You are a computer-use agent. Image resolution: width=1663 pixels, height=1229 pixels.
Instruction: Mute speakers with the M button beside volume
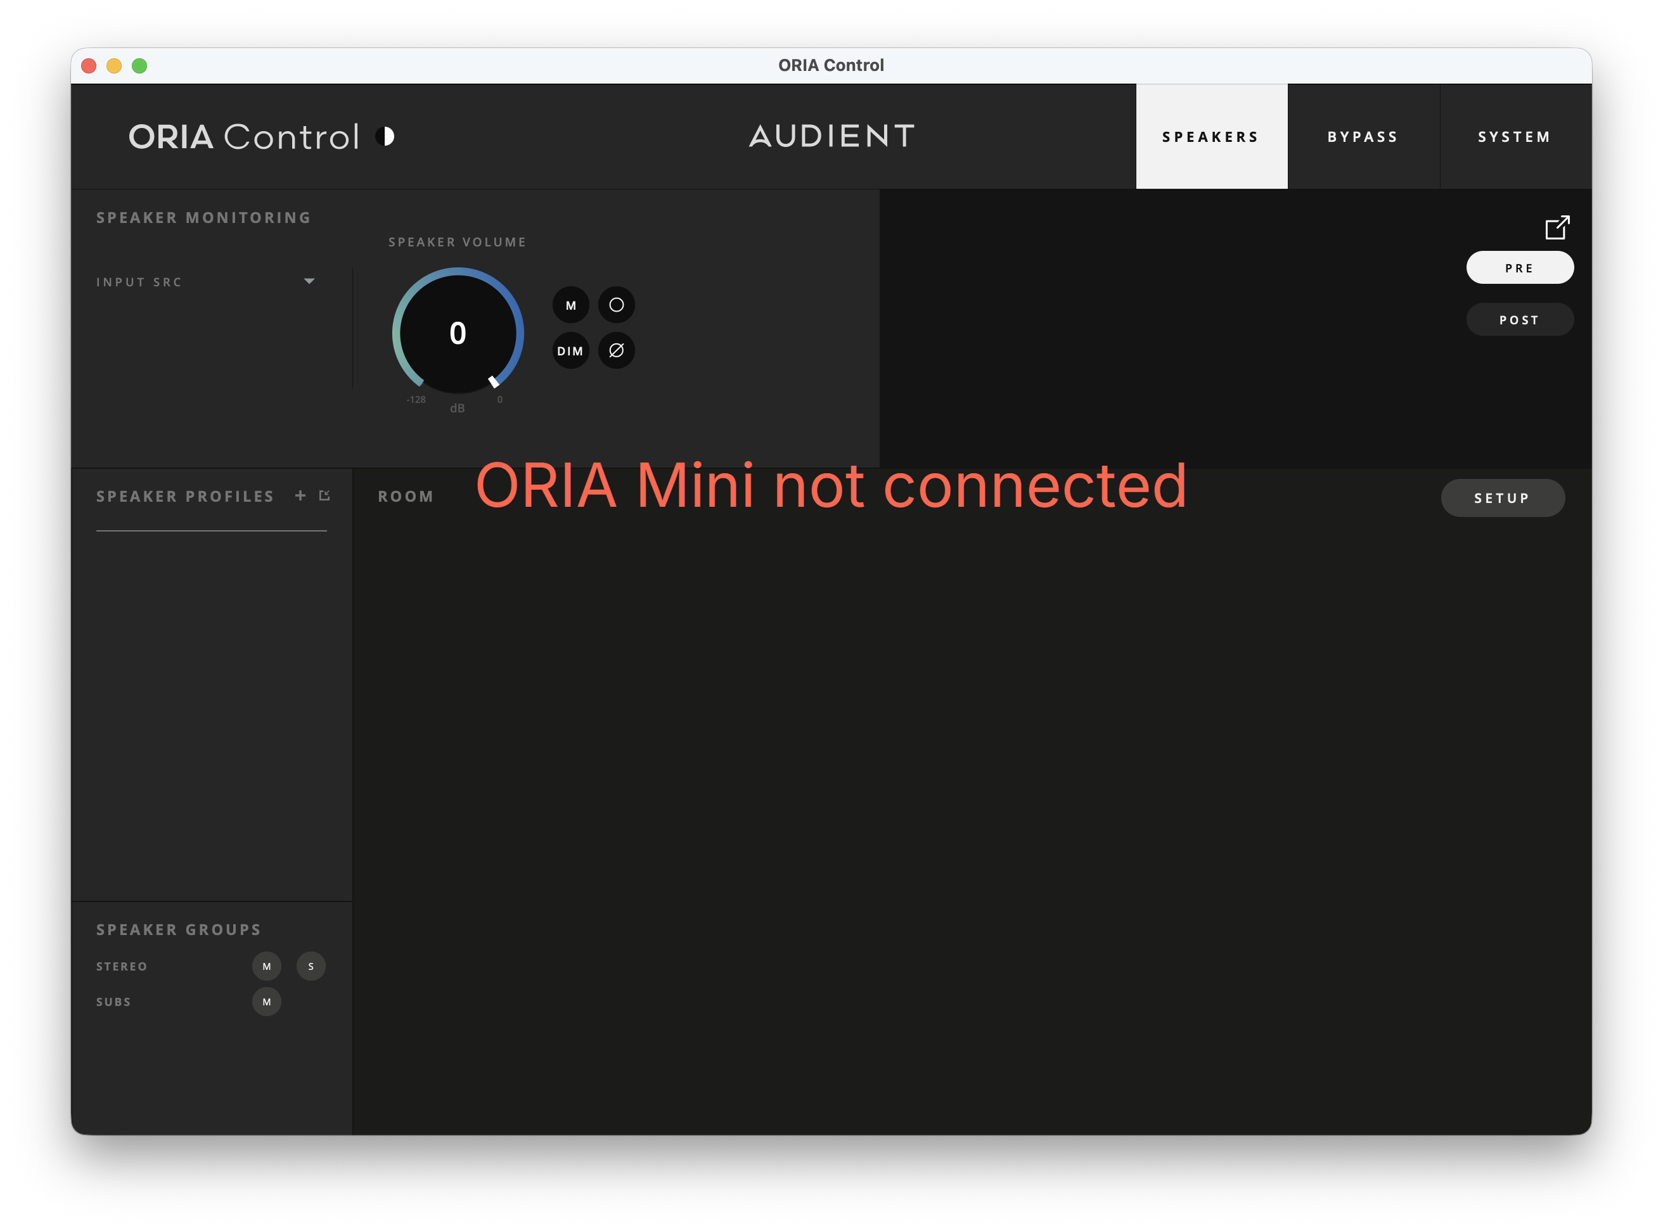click(x=570, y=305)
